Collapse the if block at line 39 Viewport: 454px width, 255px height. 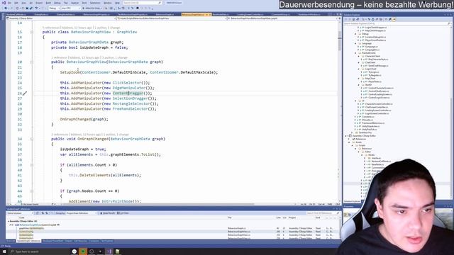pyautogui.click(x=32, y=165)
